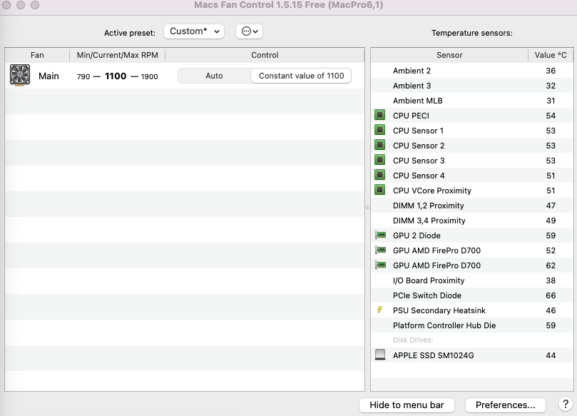The height and width of the screenshot is (416, 577).
Task: Select the GPU 2 Diode label
Action: pyautogui.click(x=417, y=235)
